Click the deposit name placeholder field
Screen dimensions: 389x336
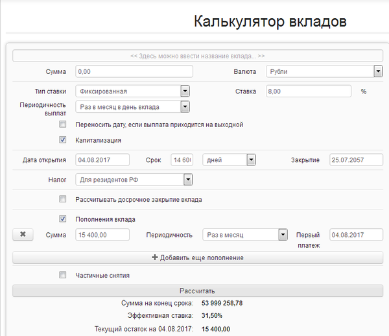(x=198, y=56)
